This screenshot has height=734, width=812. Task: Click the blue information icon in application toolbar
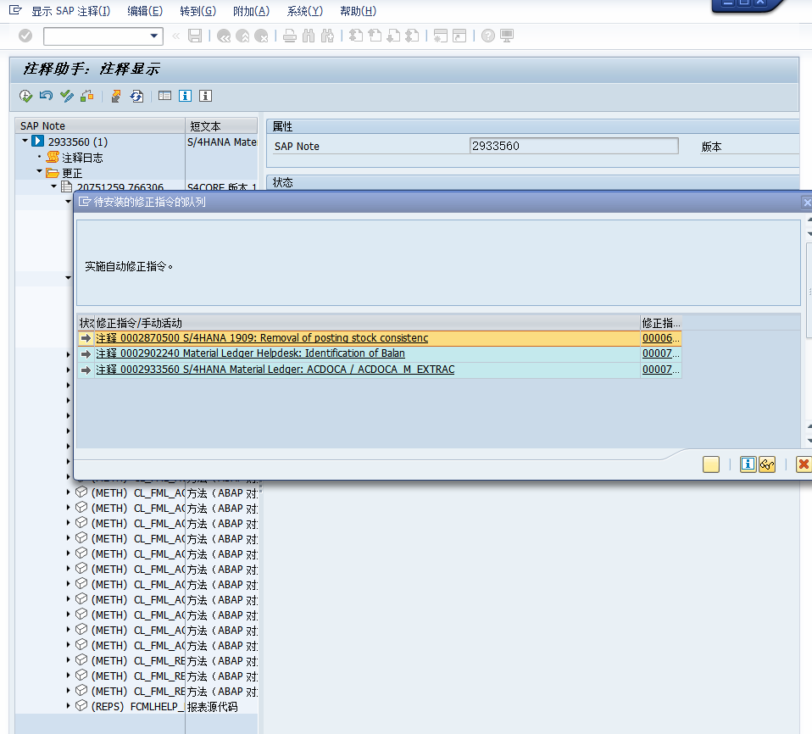click(185, 96)
